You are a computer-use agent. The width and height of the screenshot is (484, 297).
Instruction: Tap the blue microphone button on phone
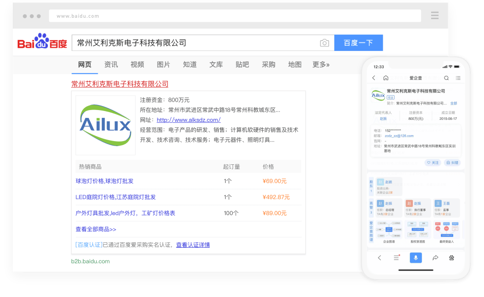[416, 258]
